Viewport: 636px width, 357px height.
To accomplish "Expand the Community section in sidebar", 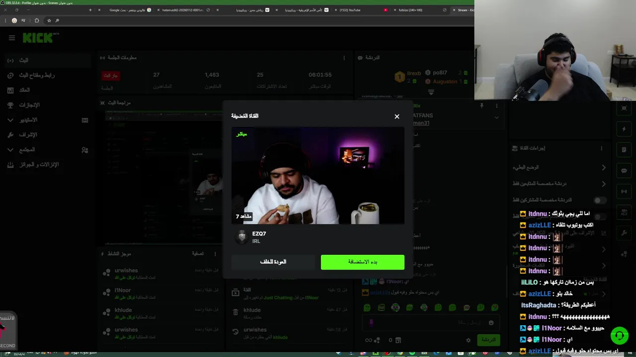I will [10, 150].
